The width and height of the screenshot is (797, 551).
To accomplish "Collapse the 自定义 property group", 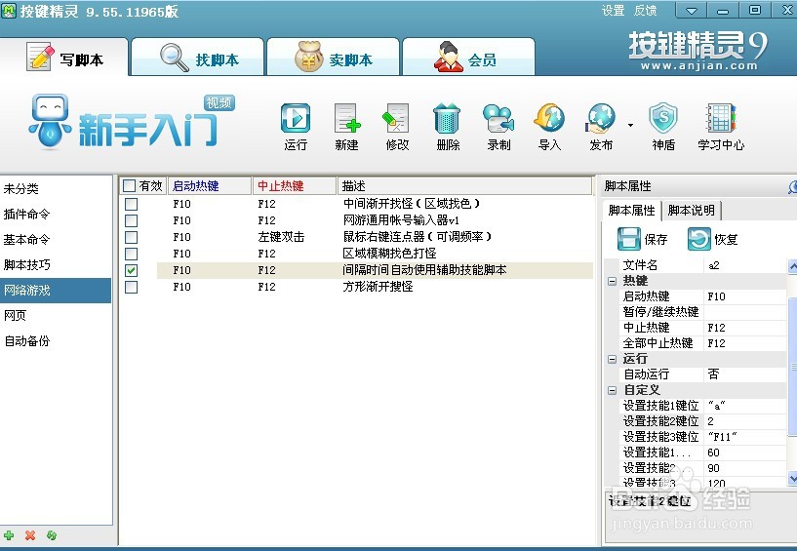I will (612, 390).
